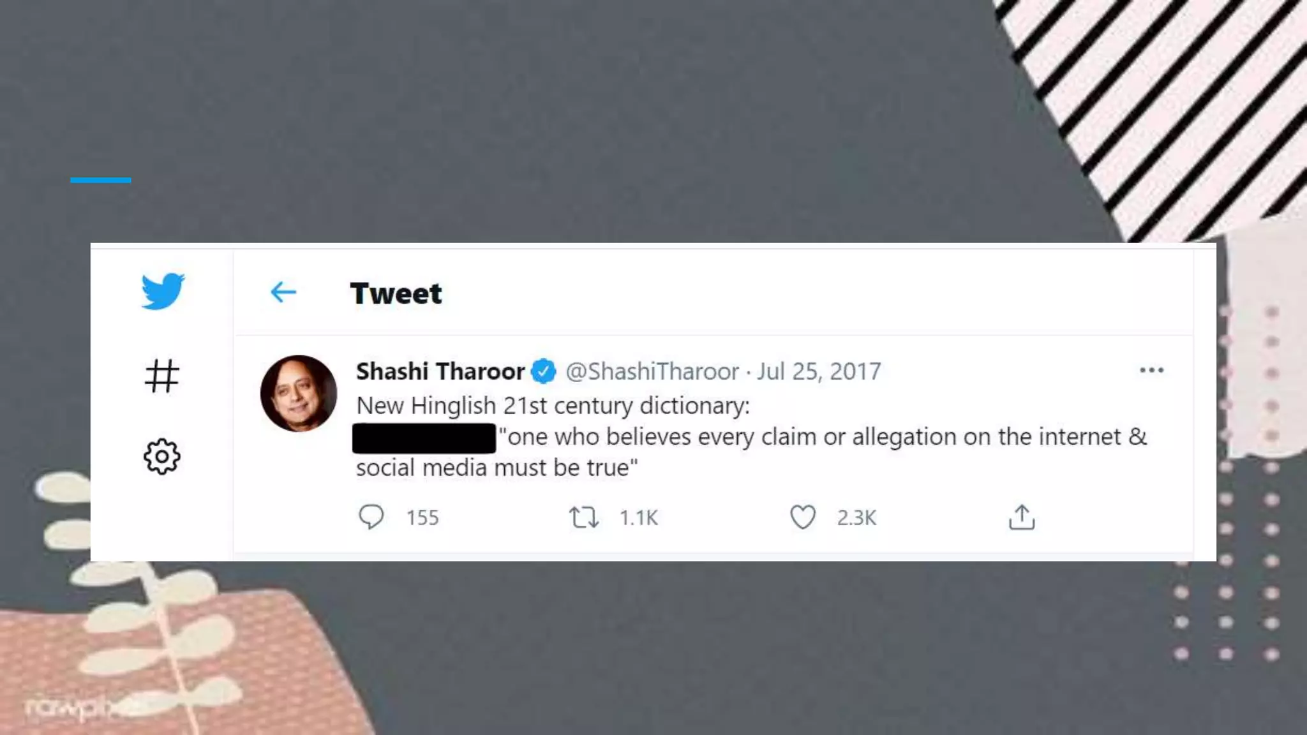1307x735 pixels.
Task: Click the Tweet header title
Action: point(396,293)
